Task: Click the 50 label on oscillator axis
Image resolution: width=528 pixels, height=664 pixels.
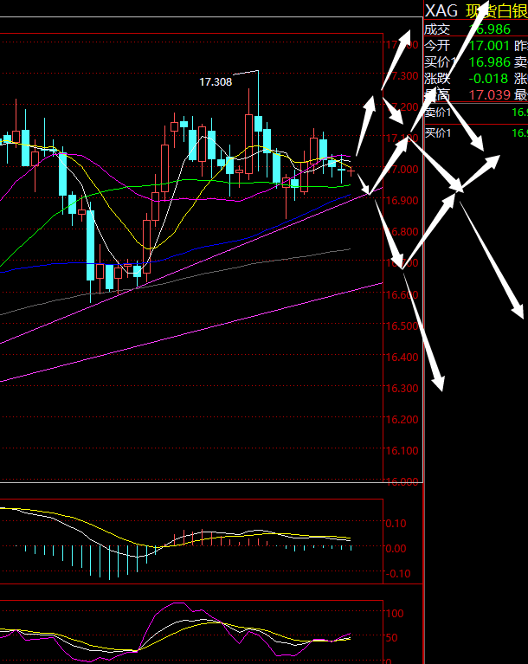Action: [x=391, y=638]
